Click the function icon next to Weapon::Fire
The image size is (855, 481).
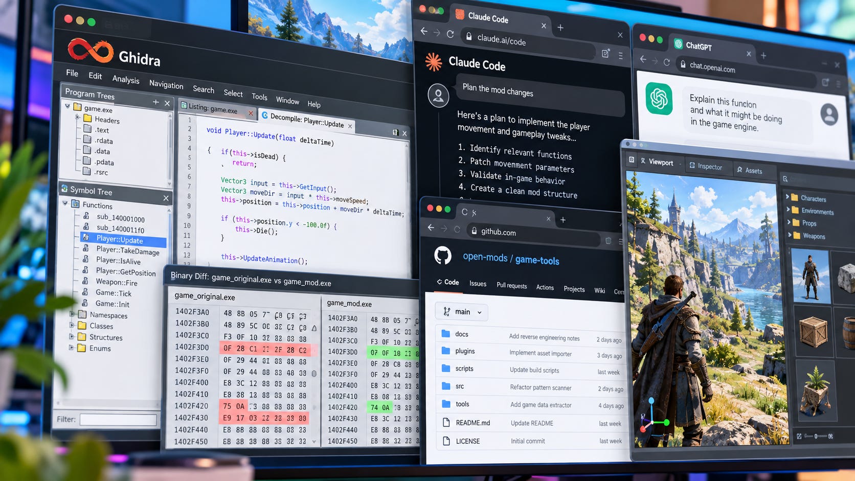[x=85, y=281]
